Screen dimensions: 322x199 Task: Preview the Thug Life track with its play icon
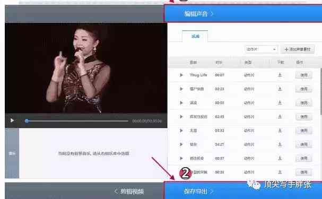181,75
